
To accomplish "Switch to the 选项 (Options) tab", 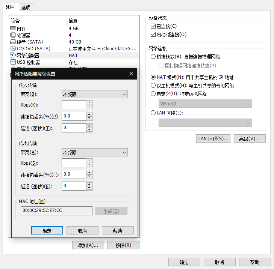I will [26, 7].
